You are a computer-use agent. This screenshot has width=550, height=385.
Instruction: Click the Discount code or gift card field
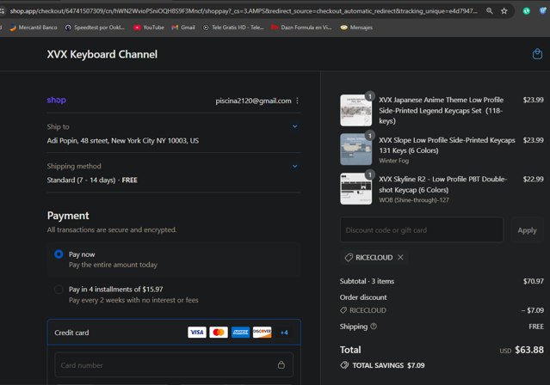[422, 229]
